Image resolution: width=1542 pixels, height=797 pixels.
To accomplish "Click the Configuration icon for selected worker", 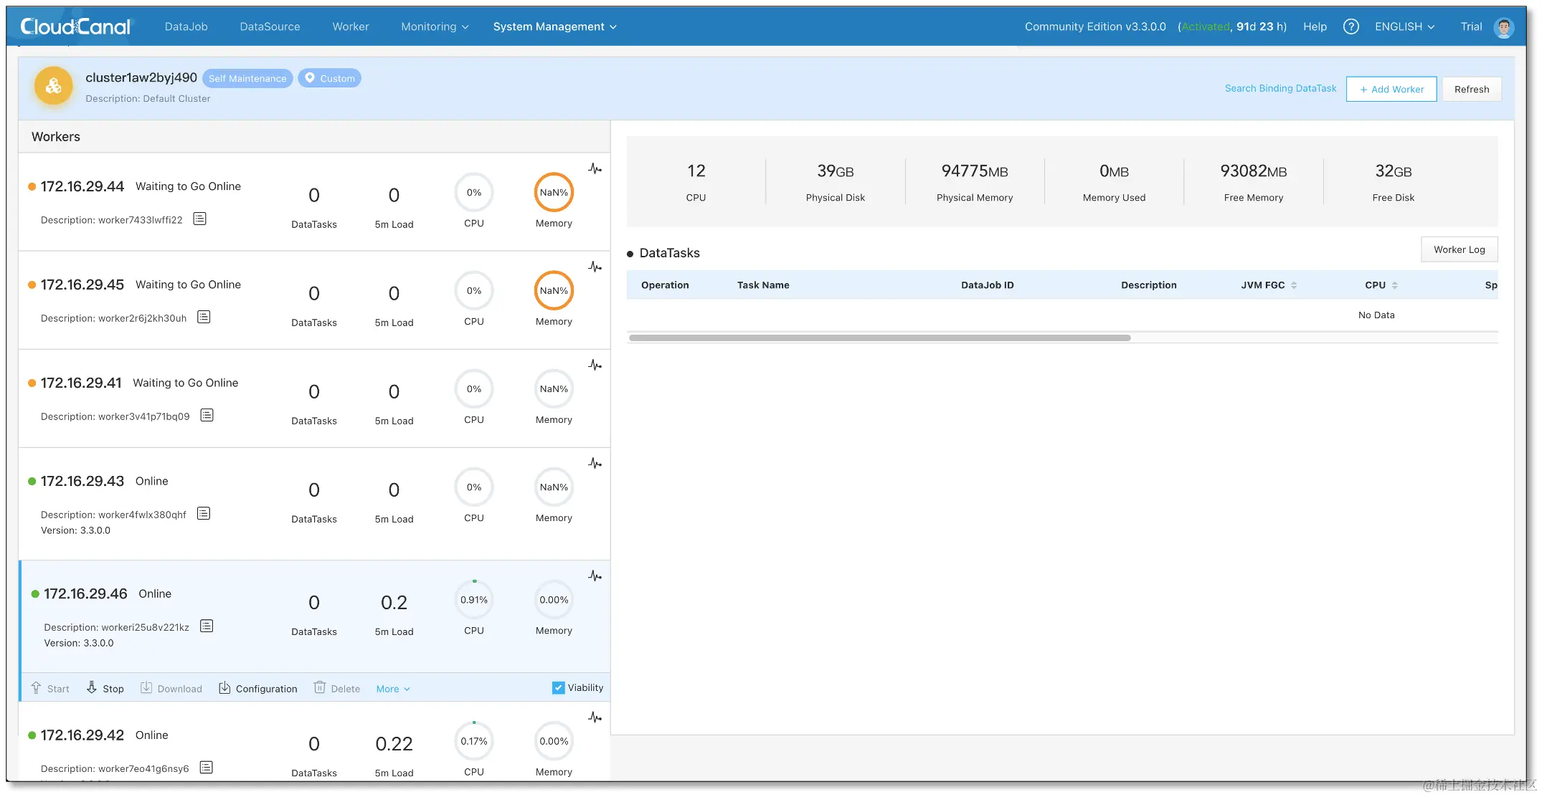I will tap(224, 688).
